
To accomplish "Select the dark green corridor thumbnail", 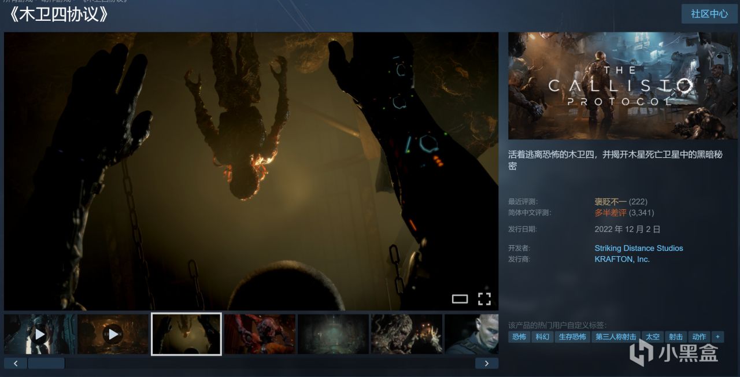I will click(x=333, y=334).
